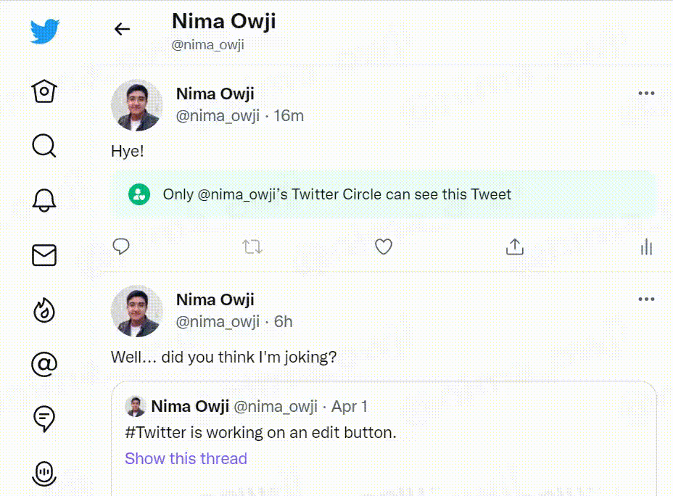673x496 pixels.
Task: Open more options on the "Hye!" tweet
Action: [645, 94]
